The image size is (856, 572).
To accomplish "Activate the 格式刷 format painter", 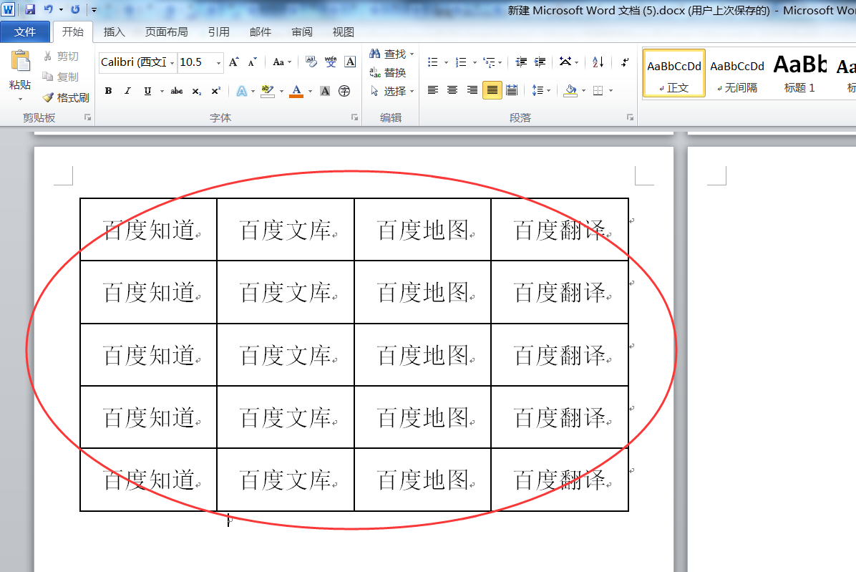I will coord(66,97).
